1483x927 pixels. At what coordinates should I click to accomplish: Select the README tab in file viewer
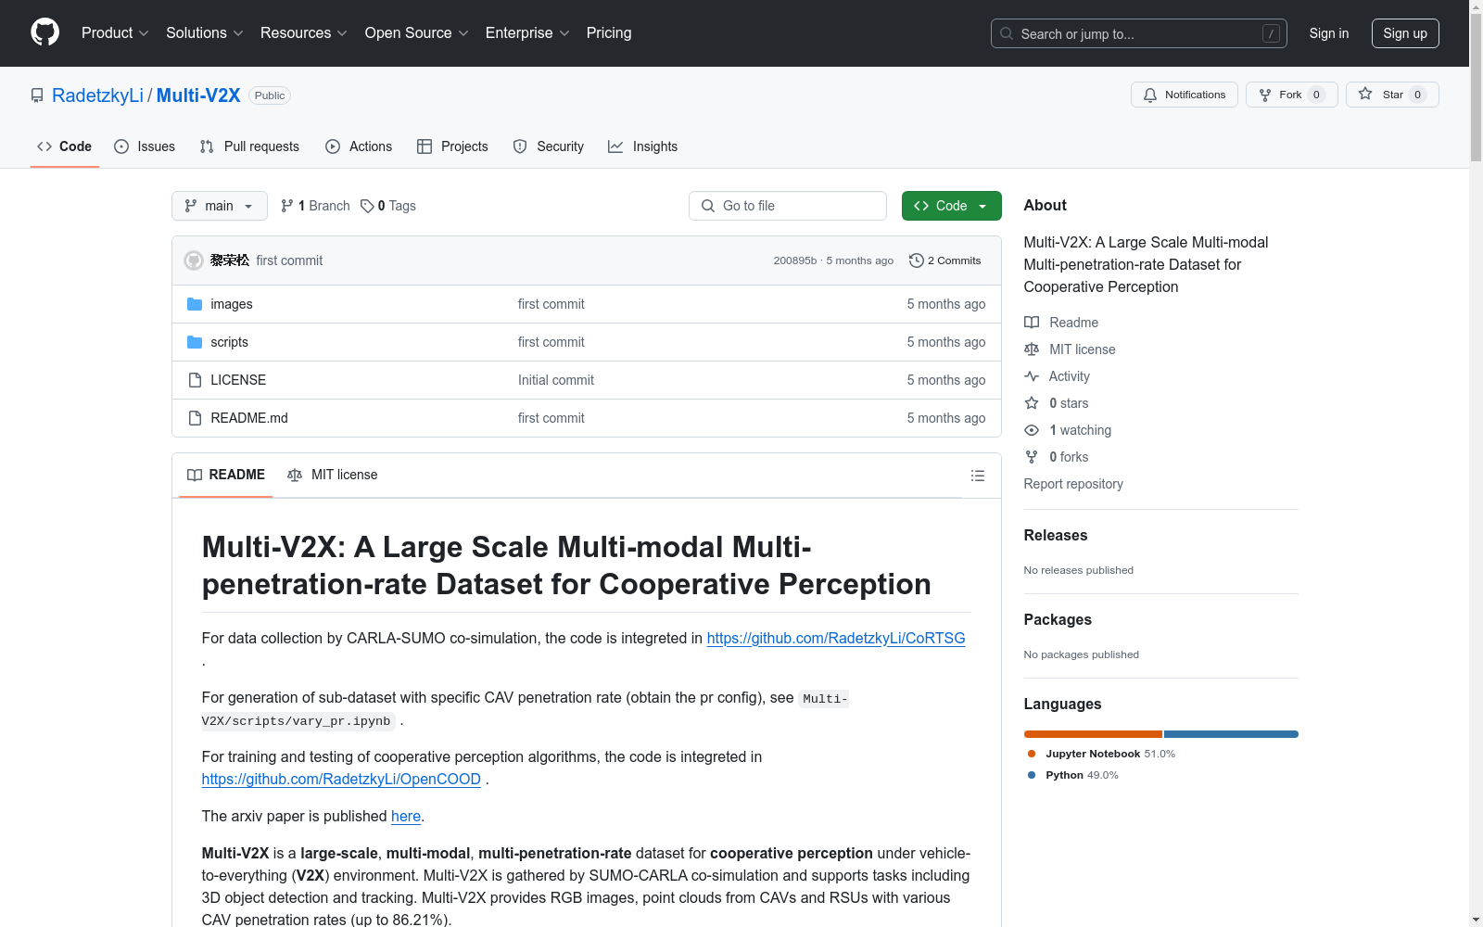pyautogui.click(x=226, y=475)
